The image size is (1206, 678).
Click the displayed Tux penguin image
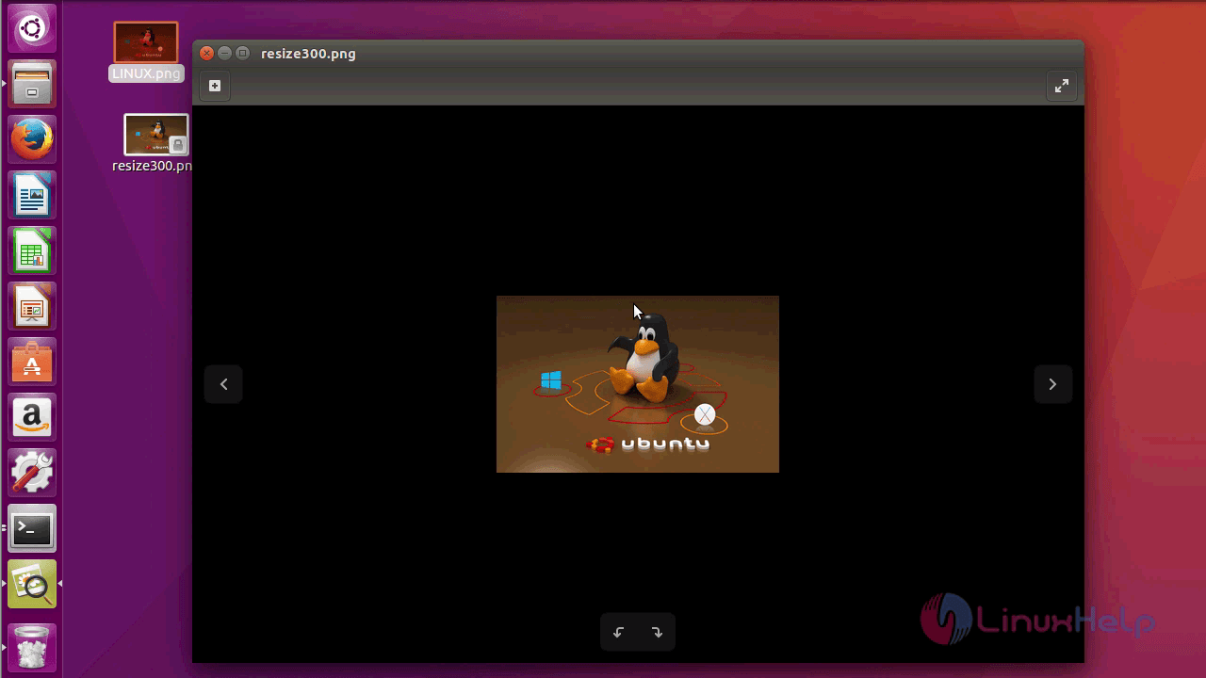638,384
